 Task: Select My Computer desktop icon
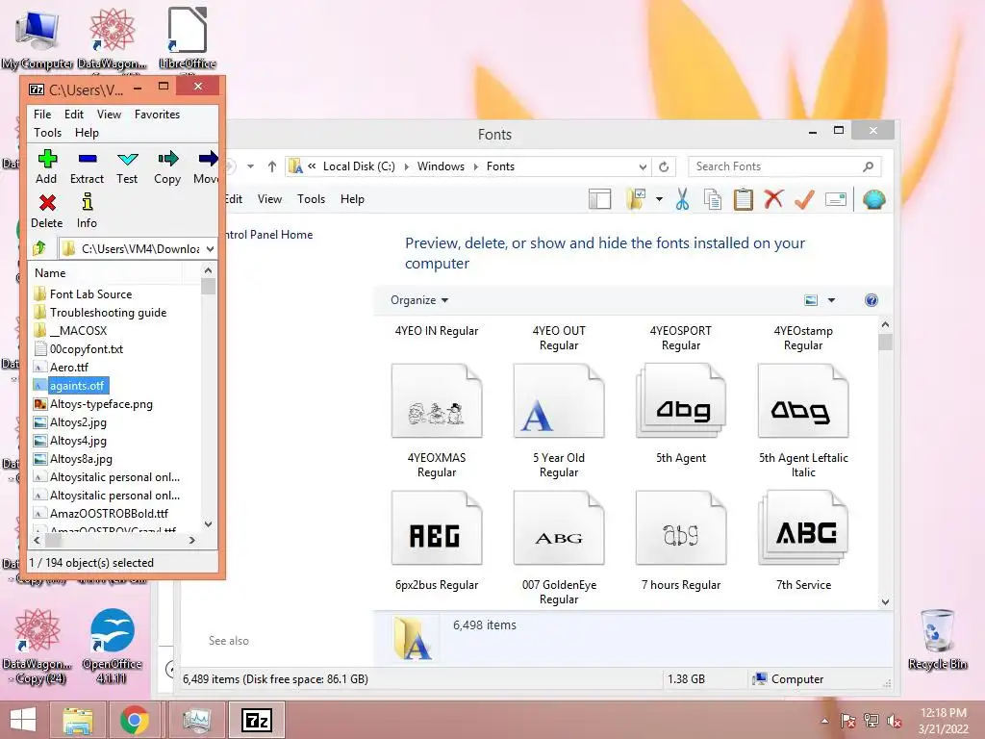pyautogui.click(x=38, y=38)
